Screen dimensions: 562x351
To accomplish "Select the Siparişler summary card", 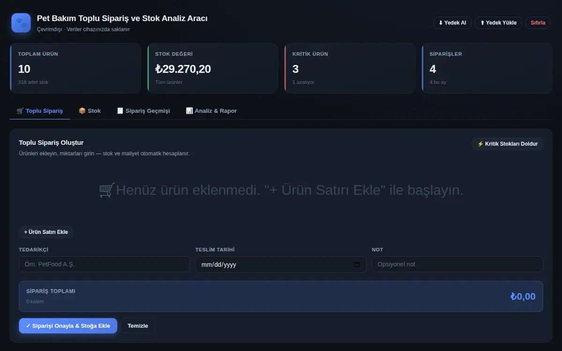I will coord(487,68).
